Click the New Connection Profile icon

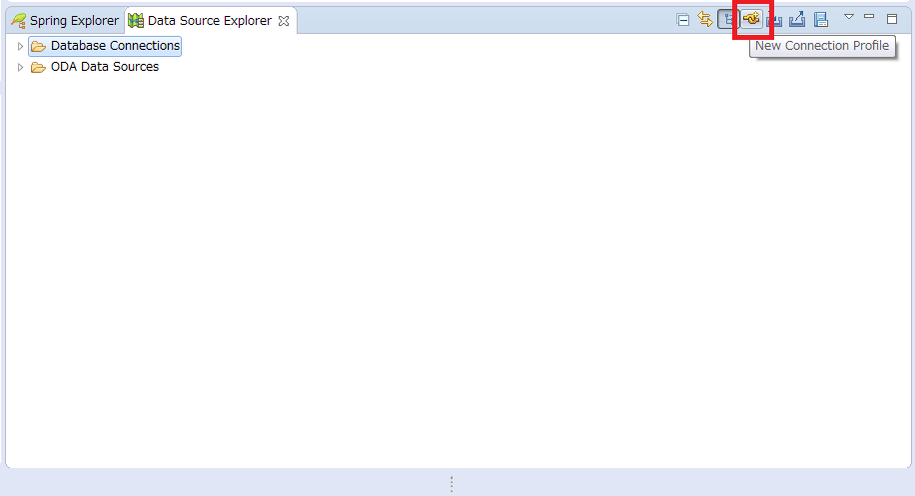click(752, 20)
